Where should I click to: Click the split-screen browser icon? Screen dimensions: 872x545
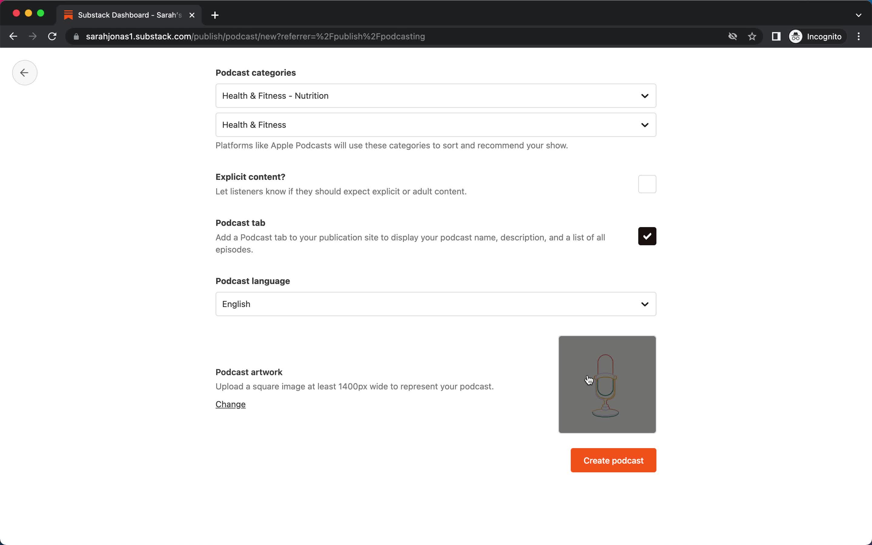(777, 36)
